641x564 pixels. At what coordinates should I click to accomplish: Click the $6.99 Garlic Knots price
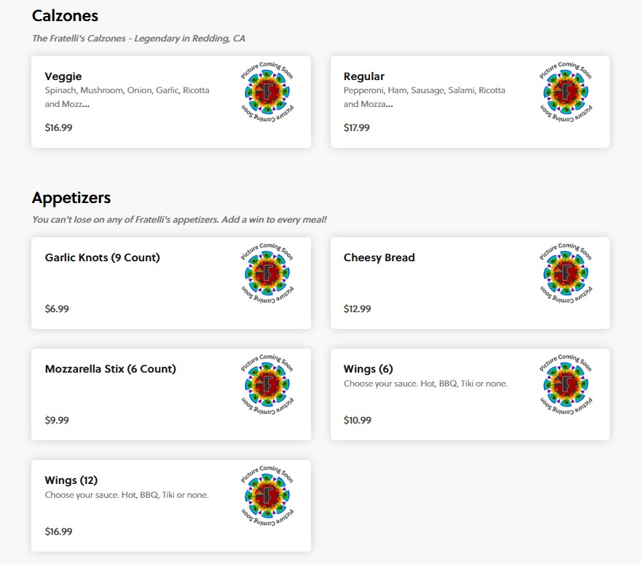[x=57, y=309]
